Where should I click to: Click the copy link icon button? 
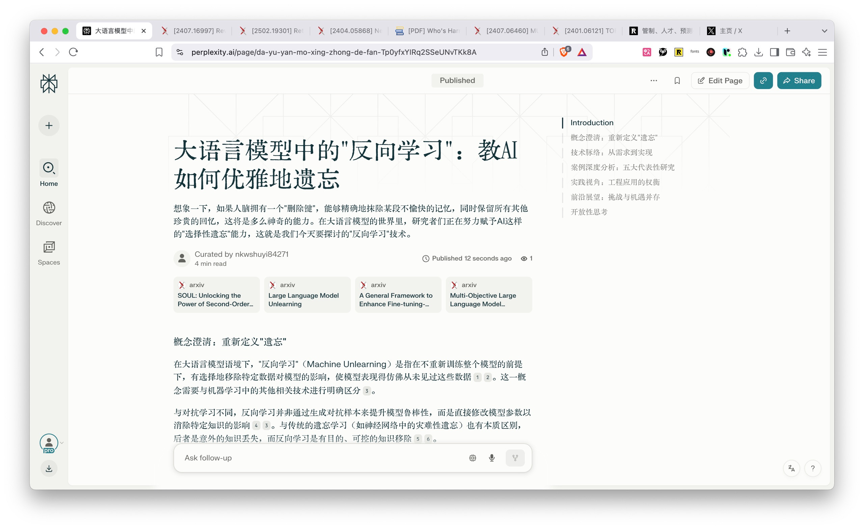pos(763,81)
